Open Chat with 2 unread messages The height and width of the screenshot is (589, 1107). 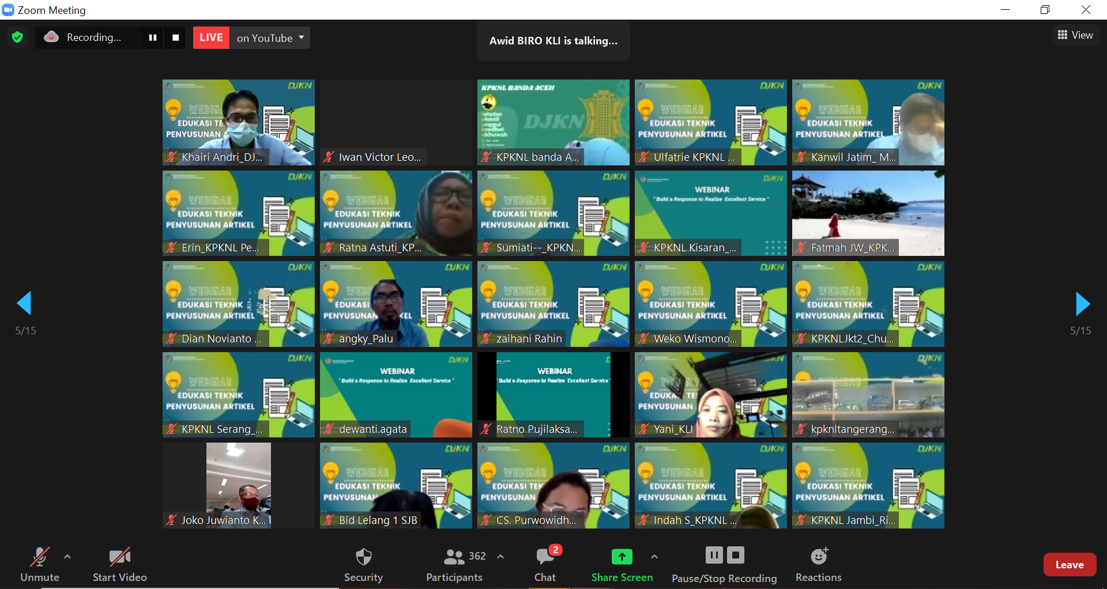coord(545,564)
